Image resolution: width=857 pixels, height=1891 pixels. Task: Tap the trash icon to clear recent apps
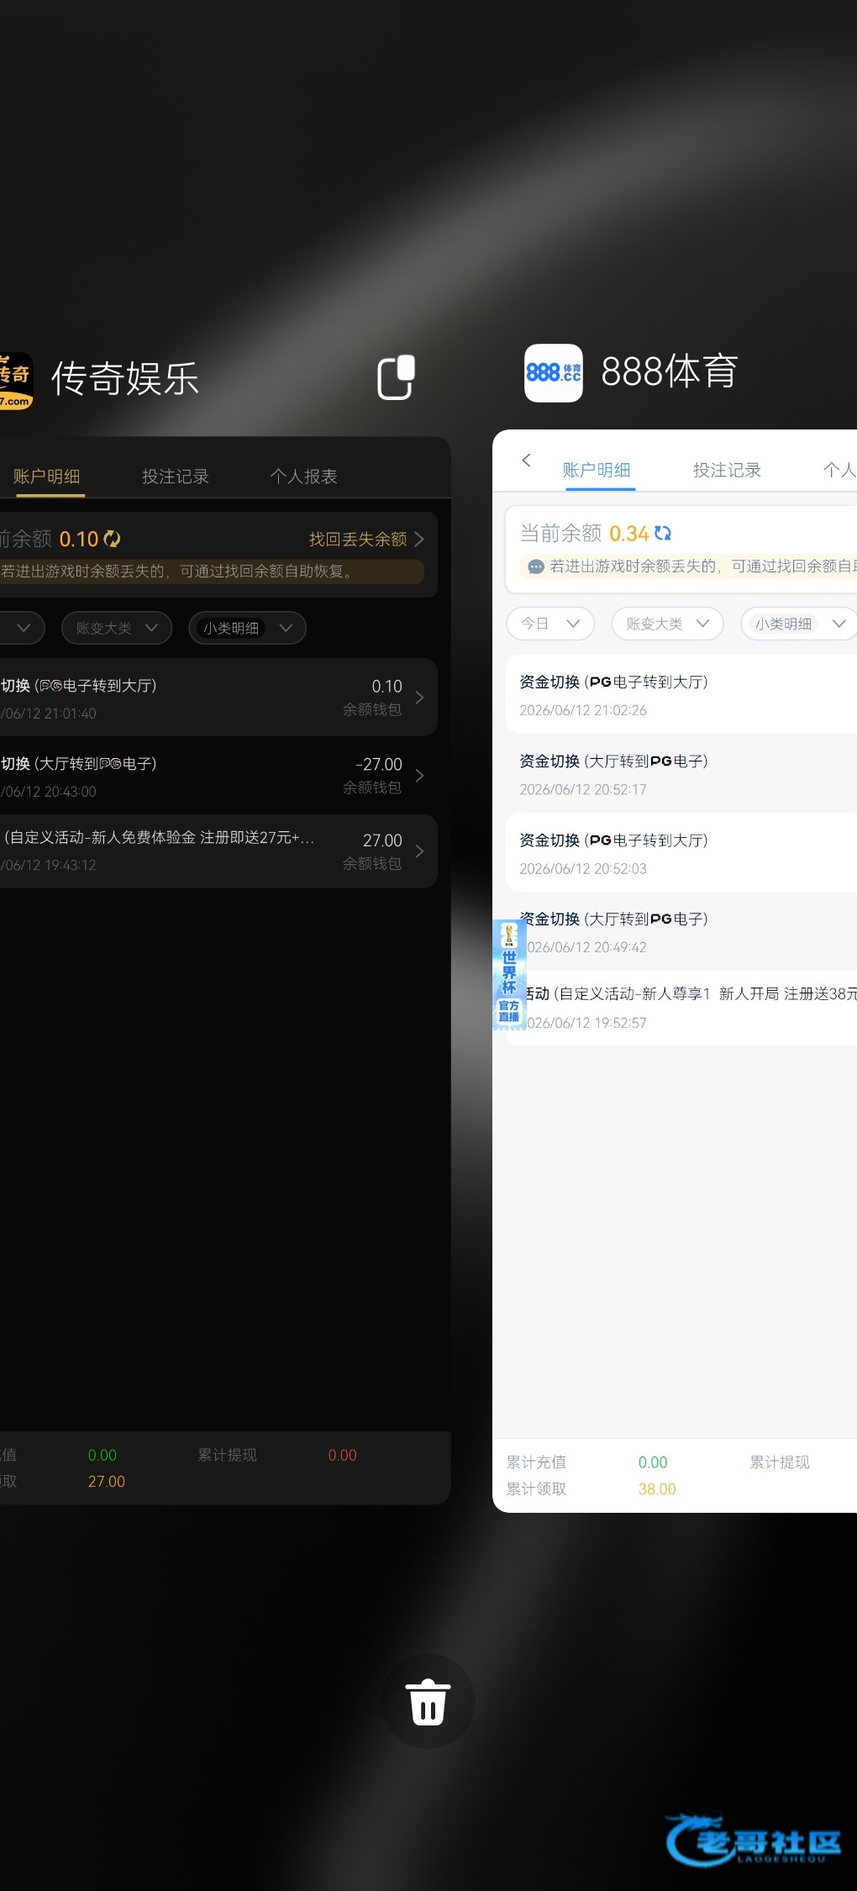point(428,1702)
